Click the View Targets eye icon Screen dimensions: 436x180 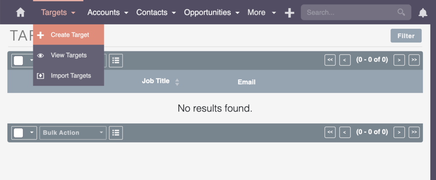(40, 56)
